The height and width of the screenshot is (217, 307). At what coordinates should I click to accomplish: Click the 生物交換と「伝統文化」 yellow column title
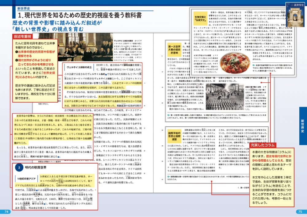pos(200,18)
